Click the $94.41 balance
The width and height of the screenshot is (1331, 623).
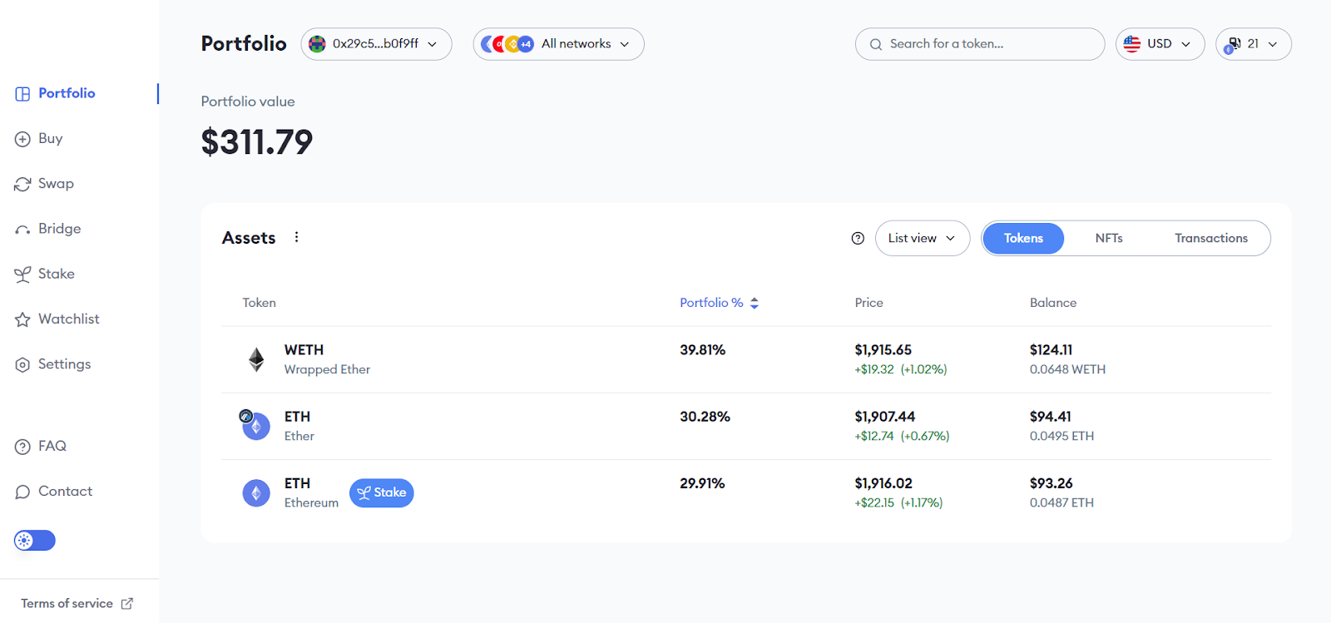(x=1050, y=417)
